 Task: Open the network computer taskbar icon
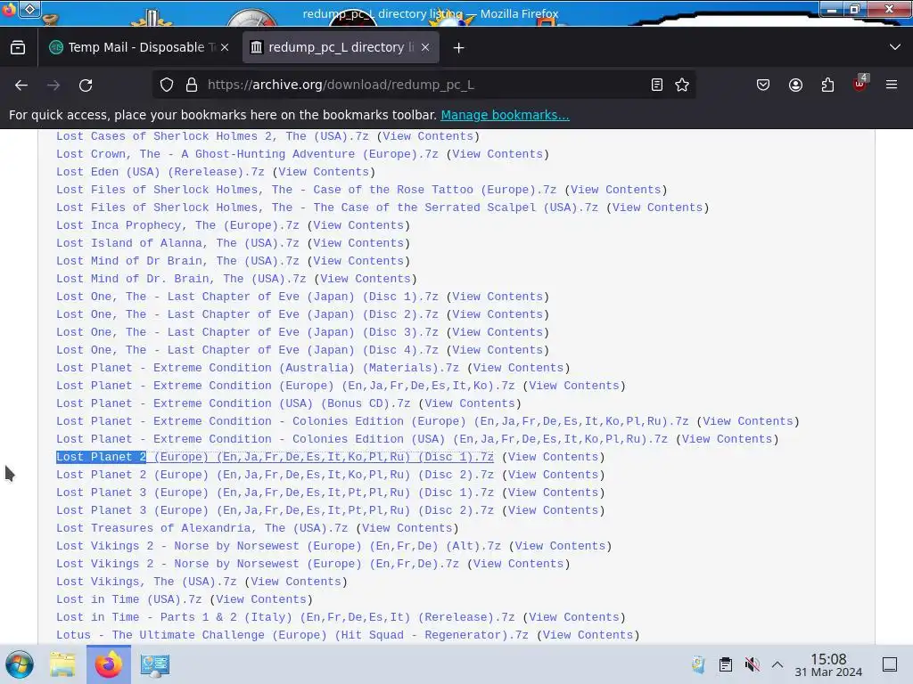click(x=155, y=664)
